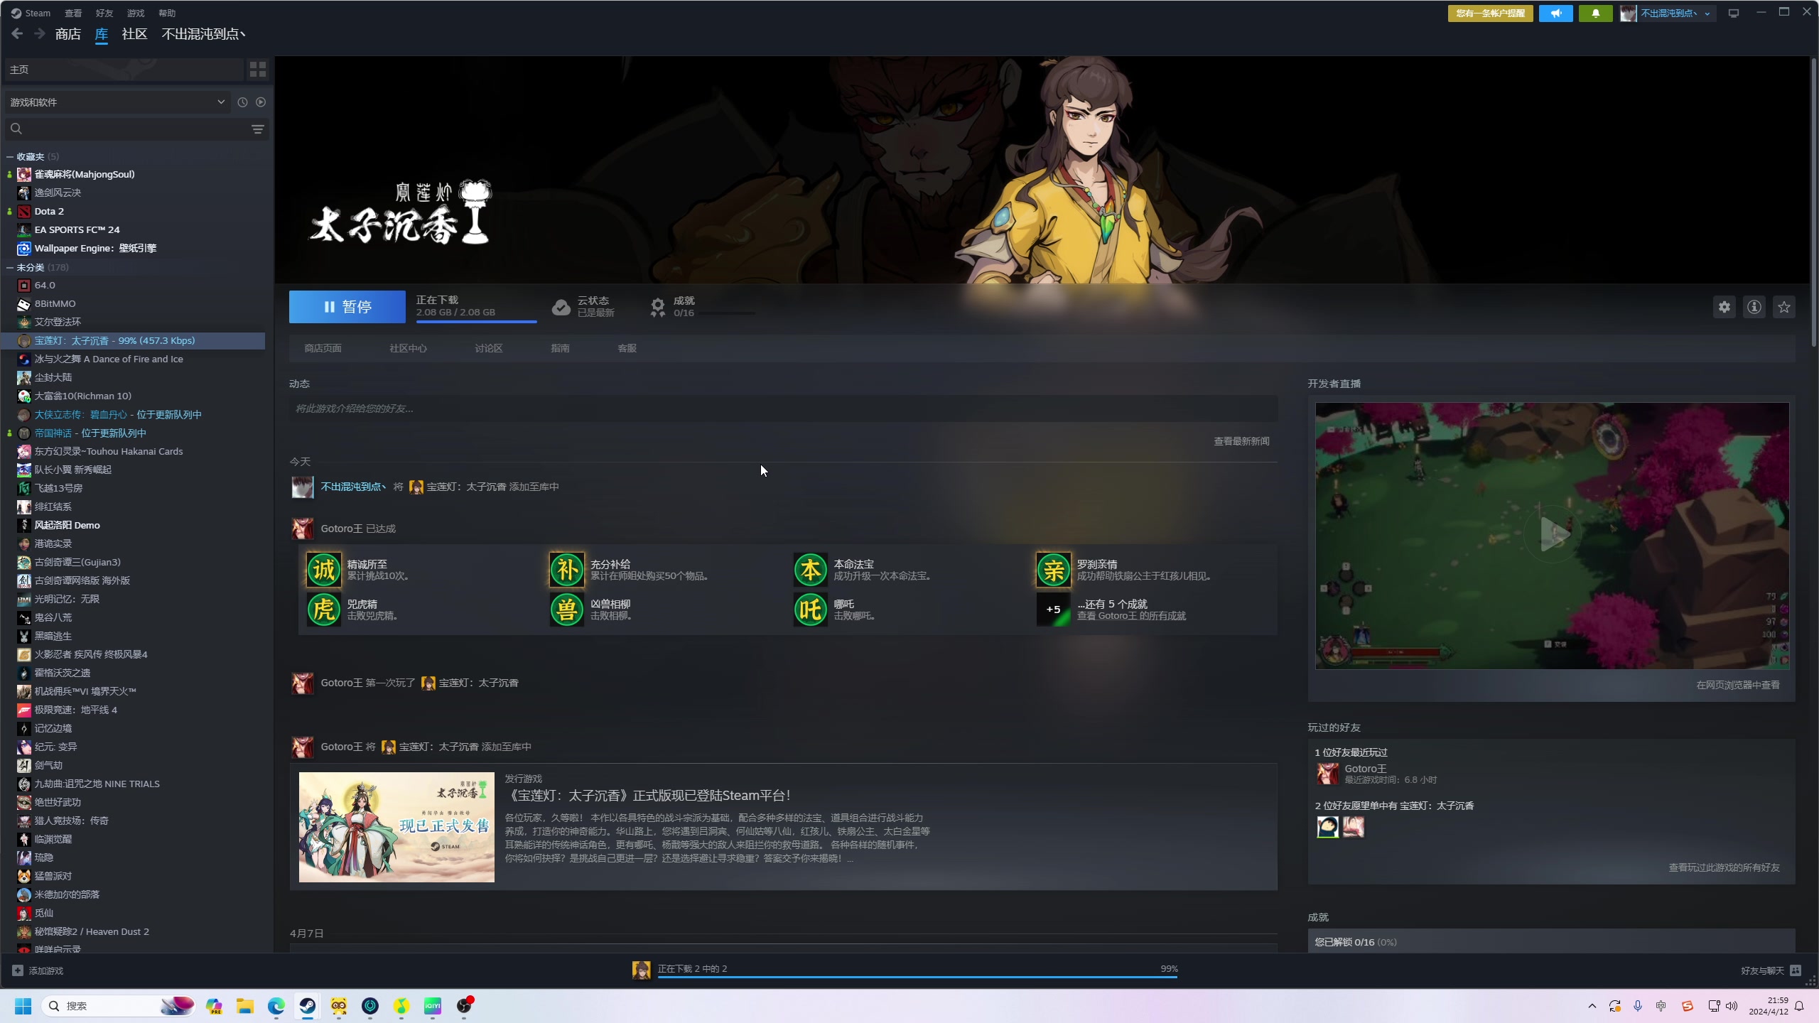Image resolution: width=1819 pixels, height=1023 pixels.
Task: Open the 讨论区 link
Action: 489,348
